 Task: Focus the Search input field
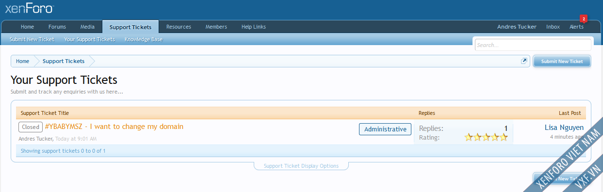(x=533, y=45)
